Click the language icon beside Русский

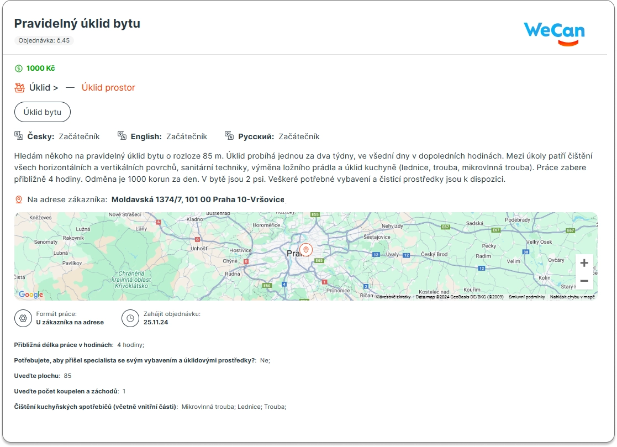[x=229, y=136]
